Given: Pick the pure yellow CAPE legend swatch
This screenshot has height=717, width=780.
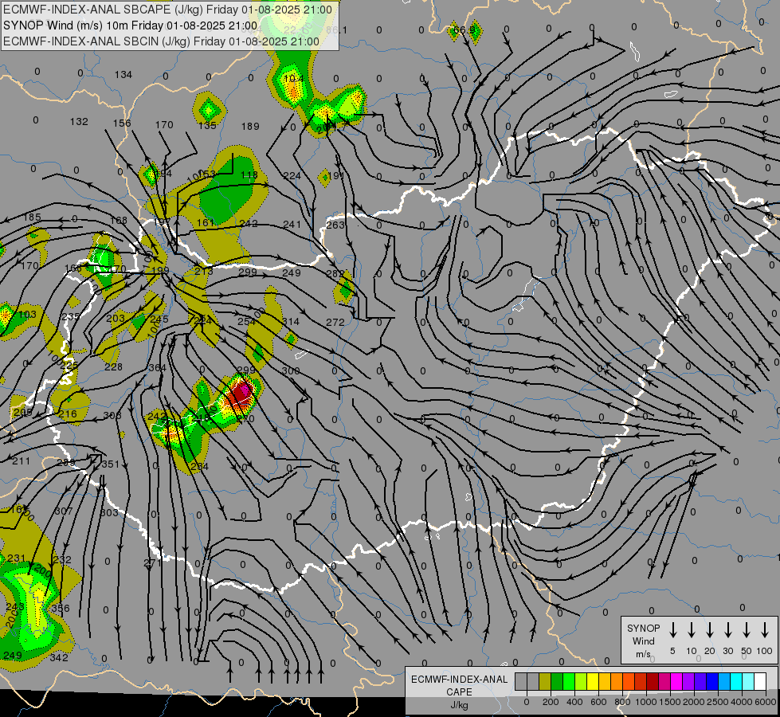Looking at the screenshot, I should pyautogui.click(x=593, y=681).
